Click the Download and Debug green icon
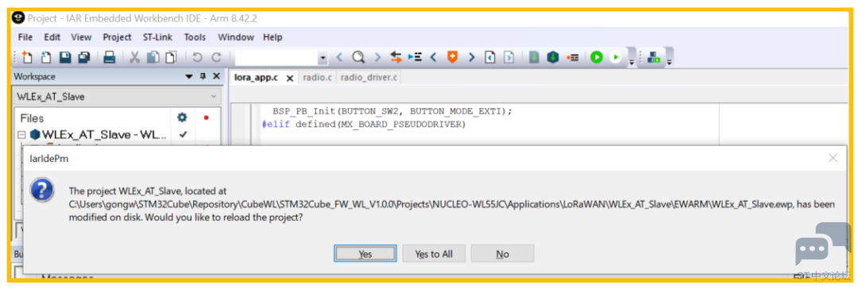The width and height of the screenshot is (858, 288). pos(597,57)
